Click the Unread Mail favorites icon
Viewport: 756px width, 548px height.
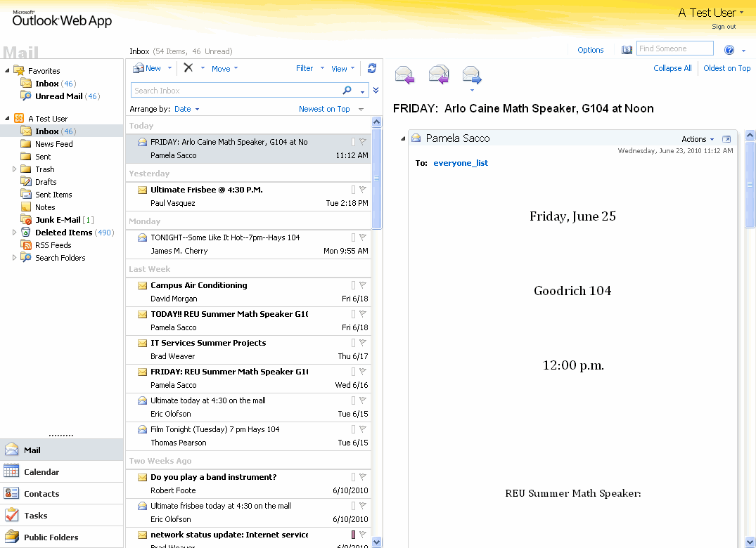click(x=26, y=96)
